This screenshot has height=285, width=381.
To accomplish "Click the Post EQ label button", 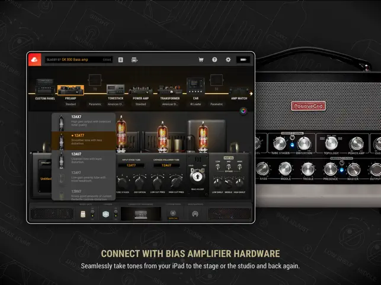I will (228, 158).
